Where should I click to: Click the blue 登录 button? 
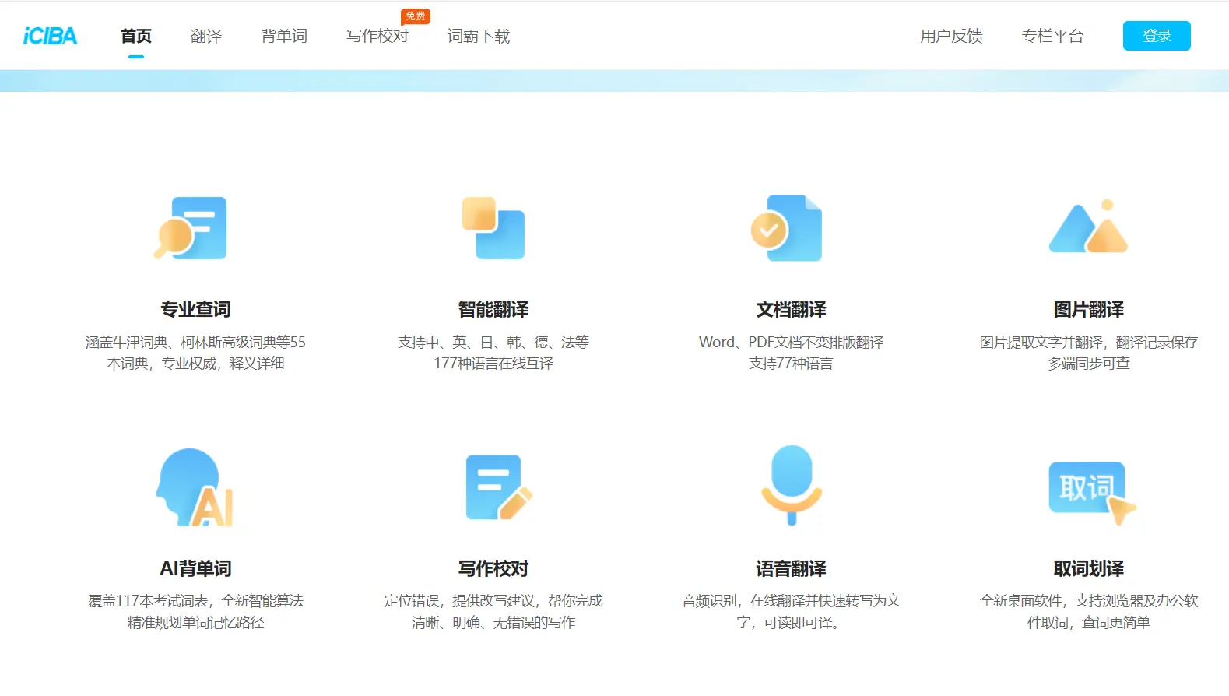click(1156, 36)
